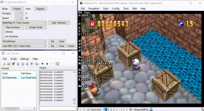The image size is (204, 111).
Task: Click Lua output scrollbar up arrow
Action: (x=74, y=72)
